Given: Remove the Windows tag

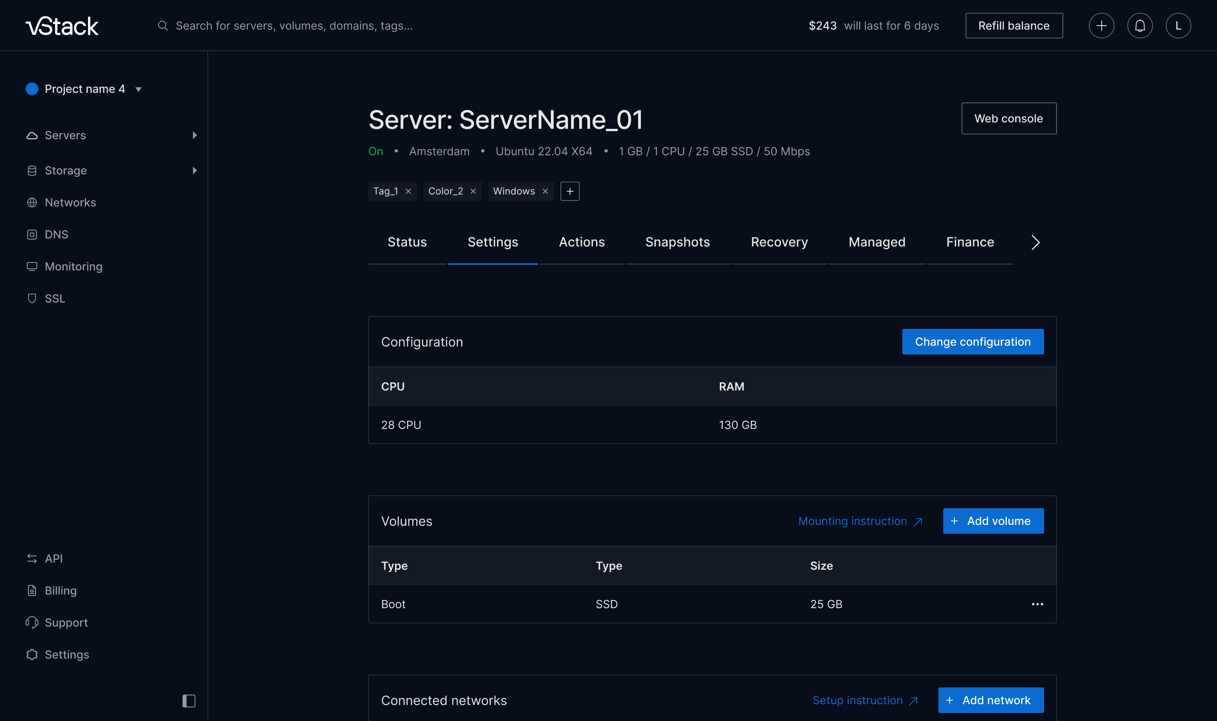Looking at the screenshot, I should click(x=545, y=191).
